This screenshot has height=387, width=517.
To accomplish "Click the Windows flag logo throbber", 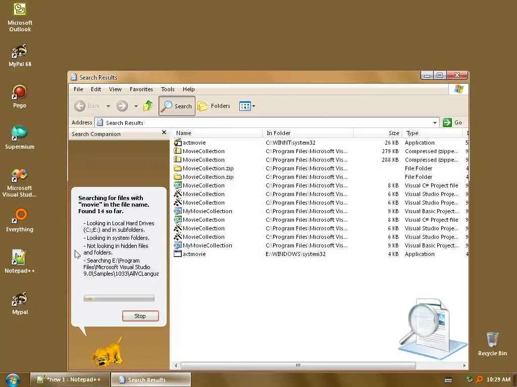I will pos(458,89).
